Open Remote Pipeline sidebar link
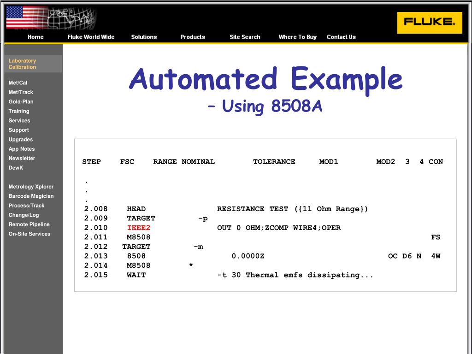 tap(29, 224)
